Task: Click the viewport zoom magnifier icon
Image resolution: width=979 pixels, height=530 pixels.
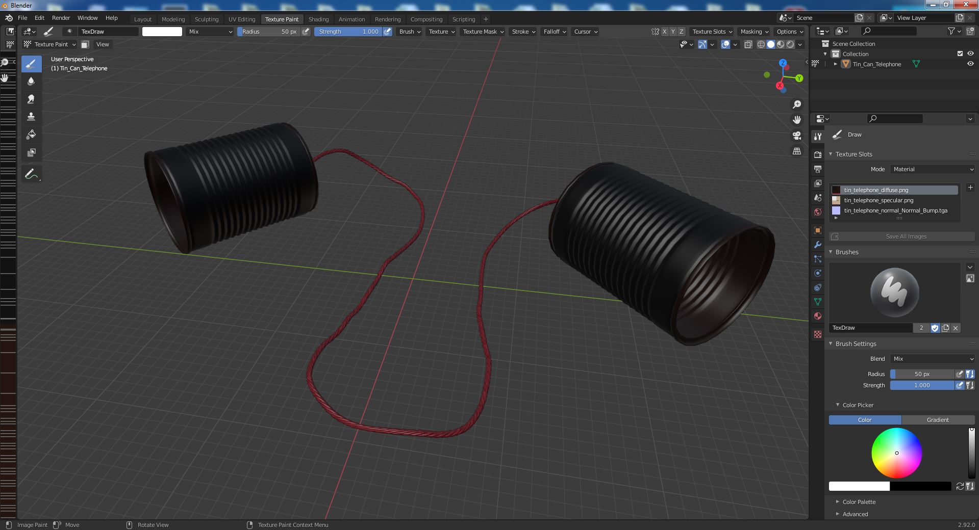Action: 796,104
